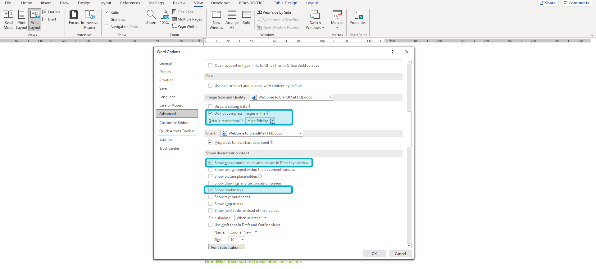Collapse the ribbon chevron

pyautogui.click(x=592, y=35)
